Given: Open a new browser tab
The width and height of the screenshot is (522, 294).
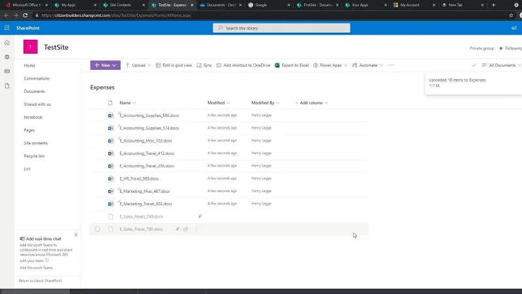Looking at the screenshot, I should [493, 5].
